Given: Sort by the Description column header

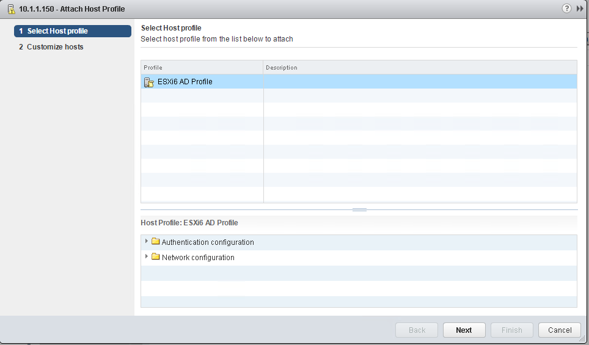Looking at the screenshot, I should (x=420, y=68).
